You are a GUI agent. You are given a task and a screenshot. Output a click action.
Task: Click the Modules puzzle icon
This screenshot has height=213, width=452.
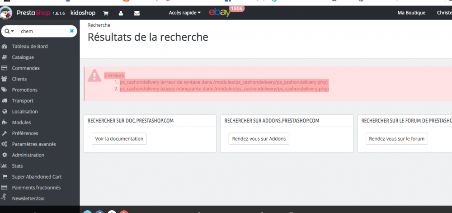5,123
